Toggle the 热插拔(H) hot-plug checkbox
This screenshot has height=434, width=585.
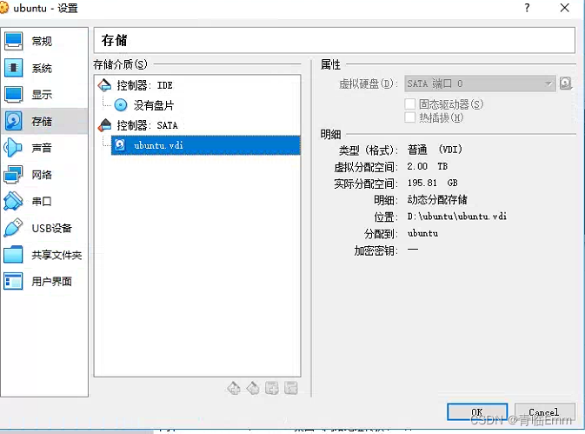point(410,117)
